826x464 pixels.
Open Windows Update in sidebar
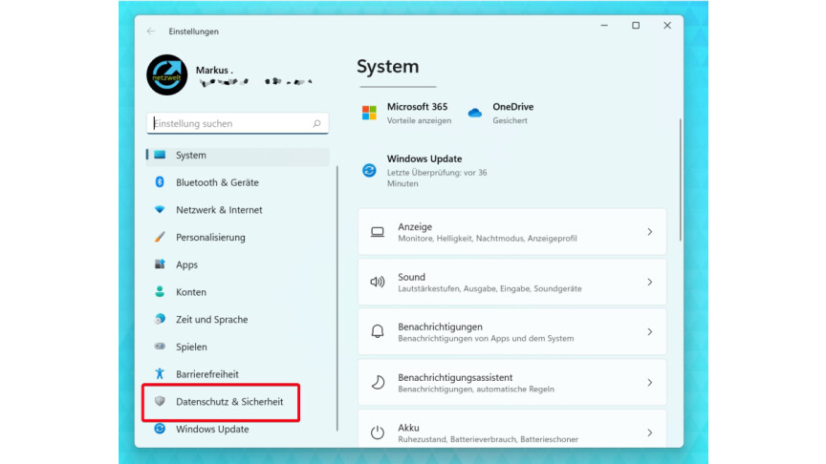pos(238,429)
